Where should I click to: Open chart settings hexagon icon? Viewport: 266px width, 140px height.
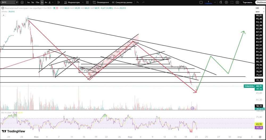tap(226, 2)
